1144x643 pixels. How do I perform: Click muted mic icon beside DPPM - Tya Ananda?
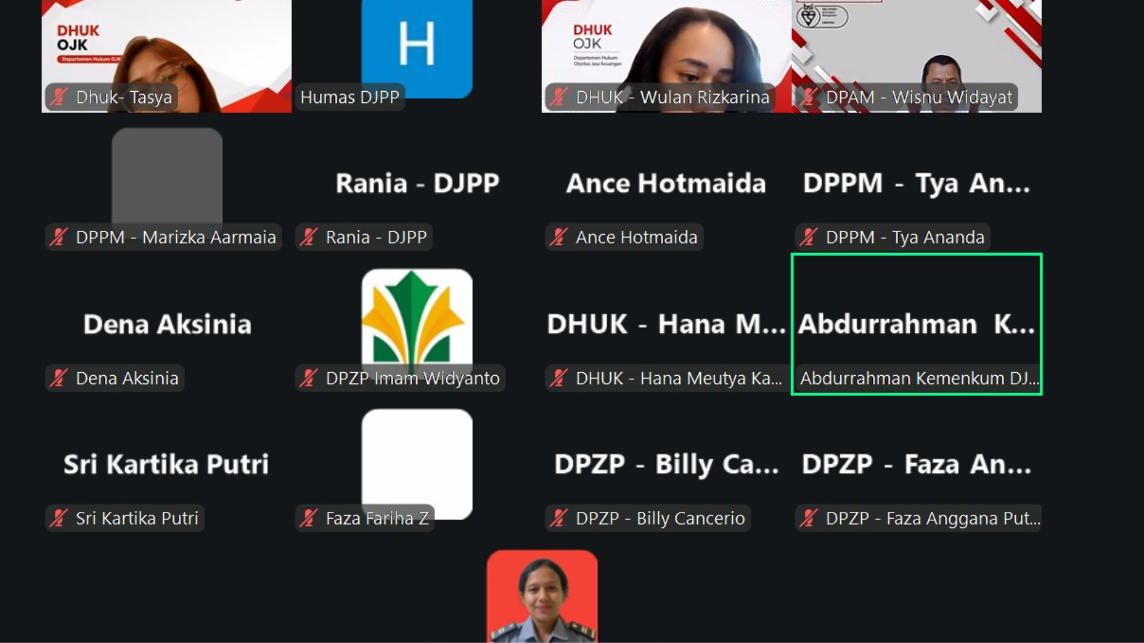809,237
